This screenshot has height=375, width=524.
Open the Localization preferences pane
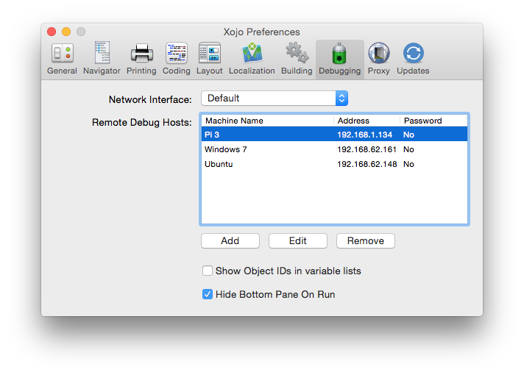pyautogui.click(x=252, y=59)
